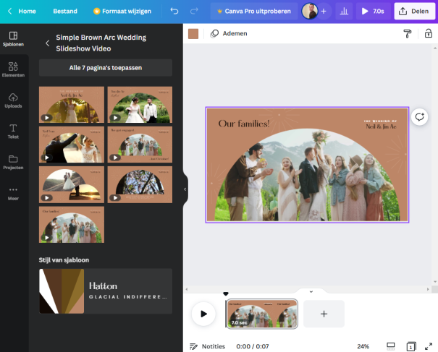Undo the last action

(174, 11)
